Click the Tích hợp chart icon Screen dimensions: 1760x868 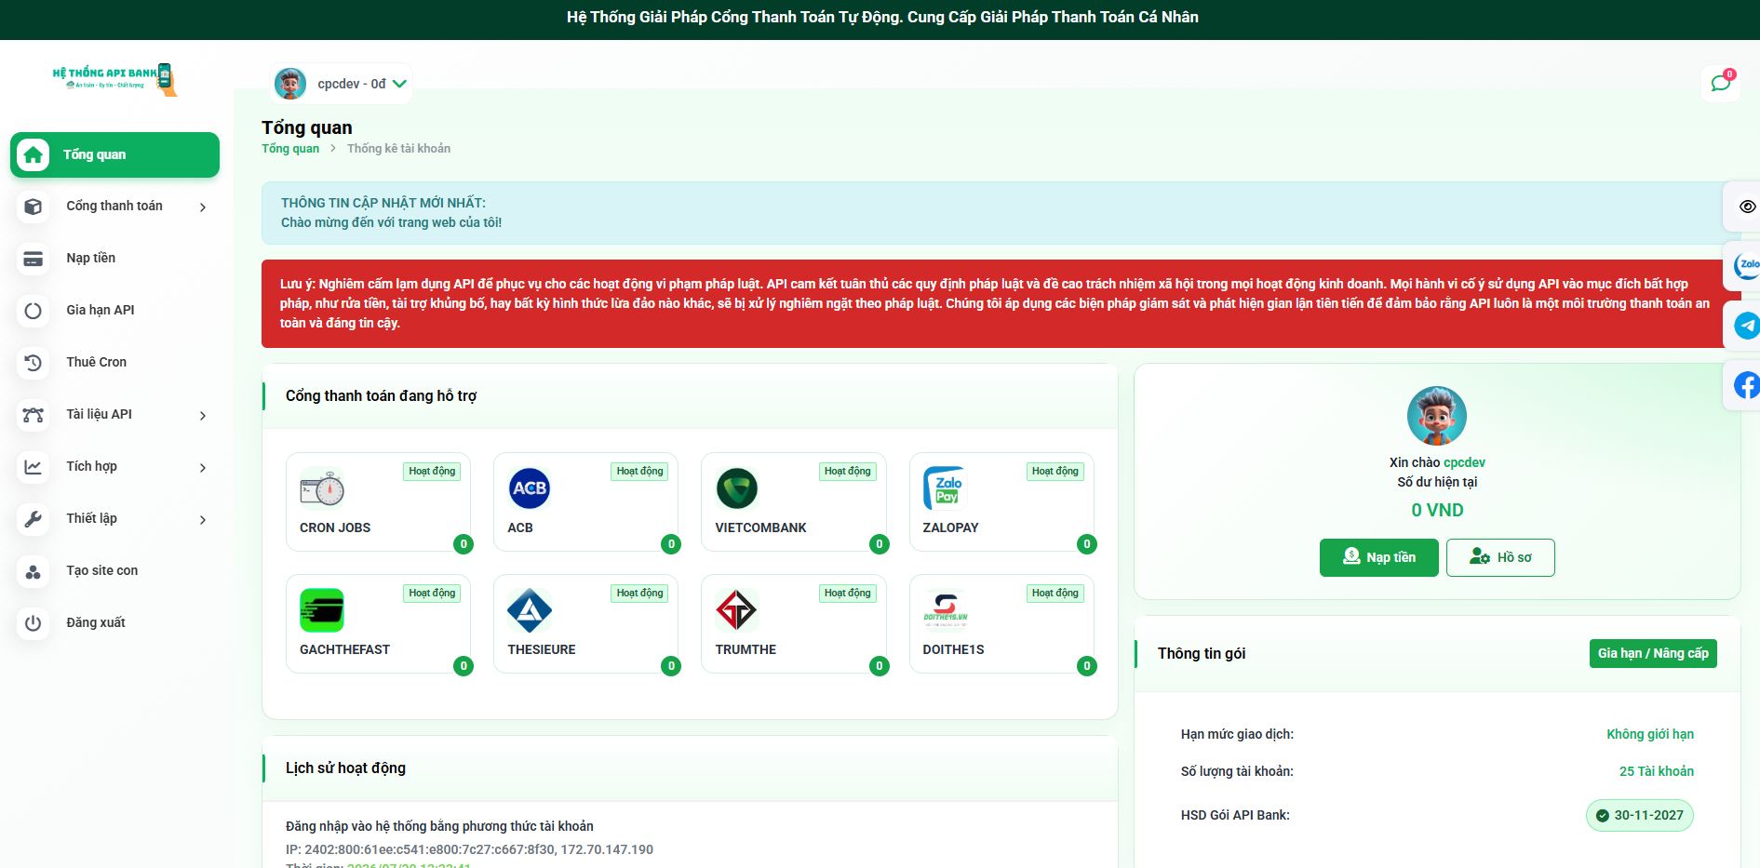(34, 467)
